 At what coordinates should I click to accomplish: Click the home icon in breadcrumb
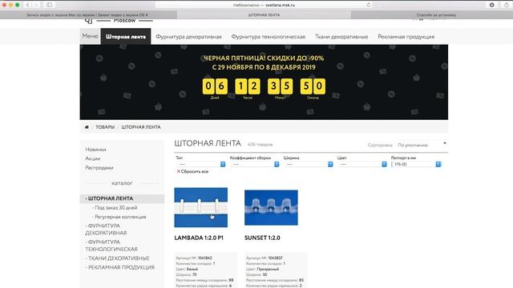coord(87,127)
